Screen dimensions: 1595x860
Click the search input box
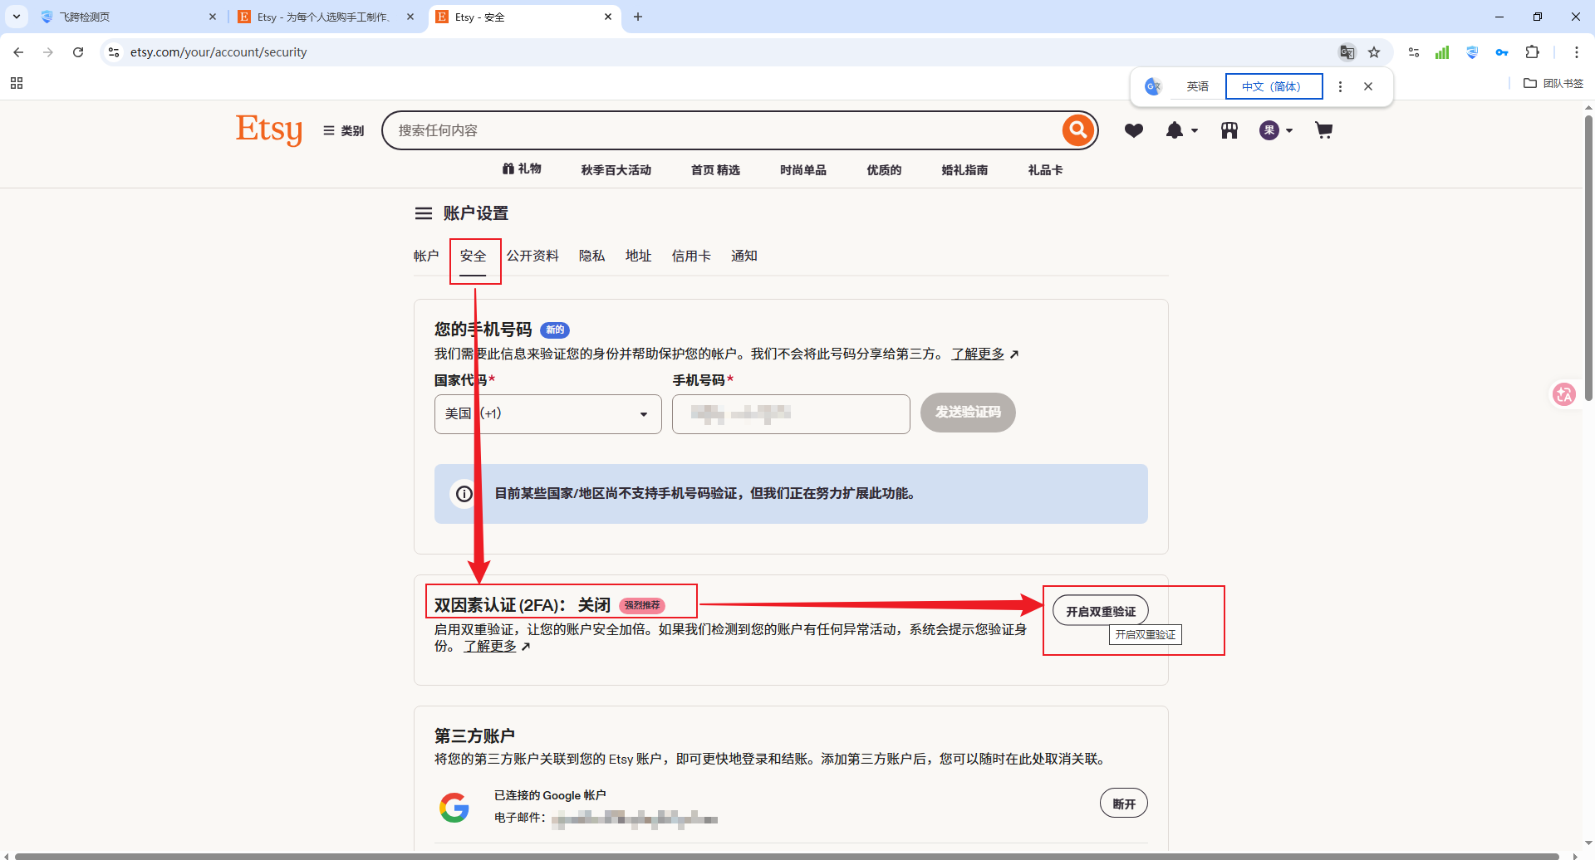723,130
